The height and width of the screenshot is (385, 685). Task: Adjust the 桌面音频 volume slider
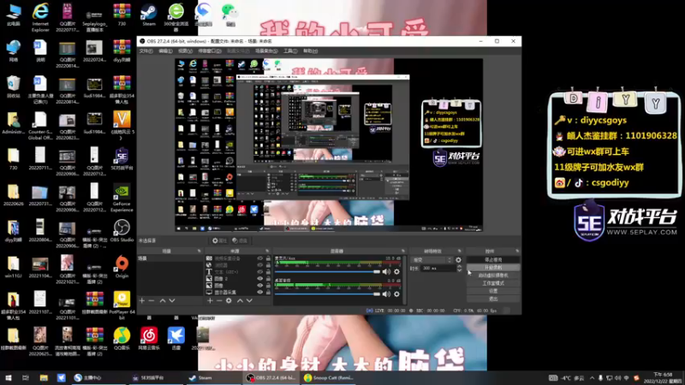[328, 294]
